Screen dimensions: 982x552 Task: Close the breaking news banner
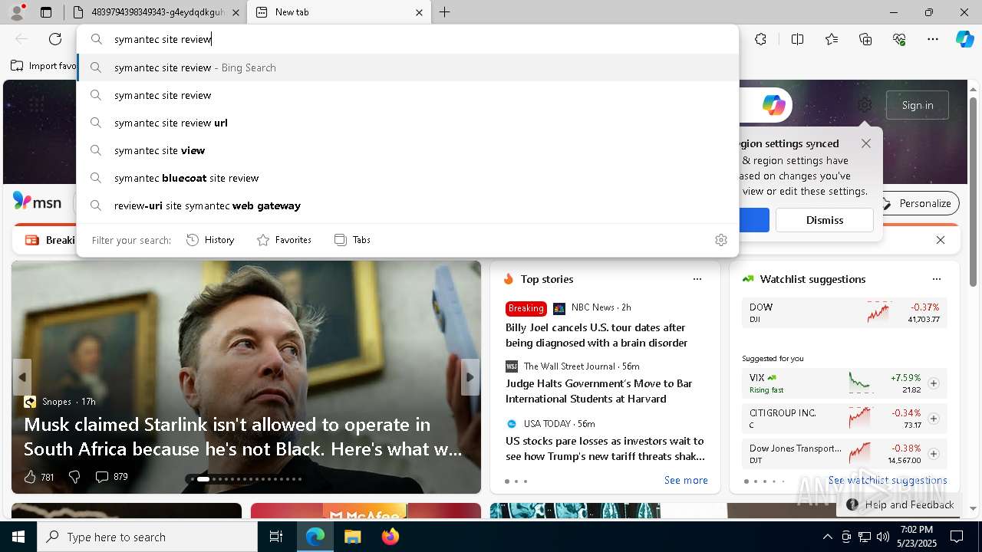click(941, 240)
